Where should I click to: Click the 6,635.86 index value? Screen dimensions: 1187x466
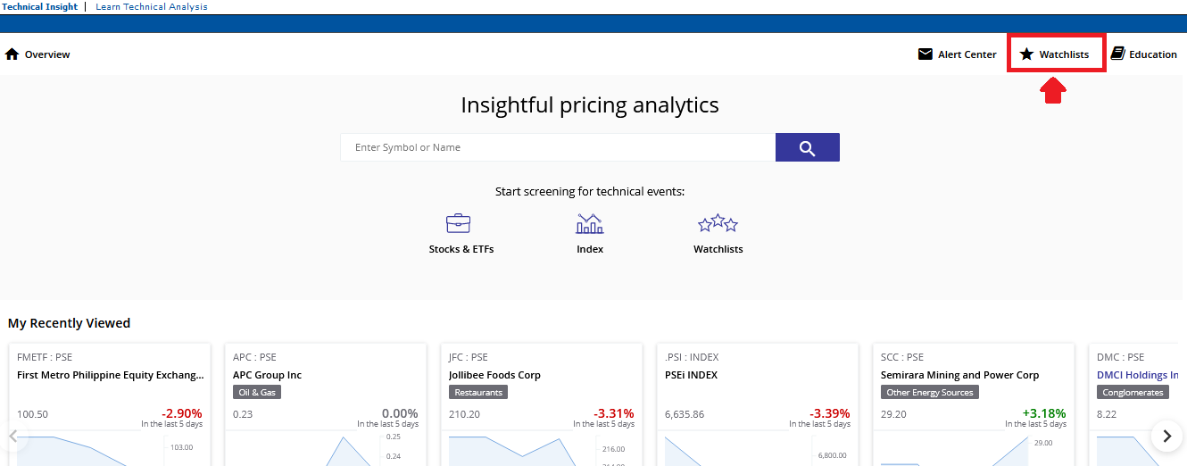point(685,414)
